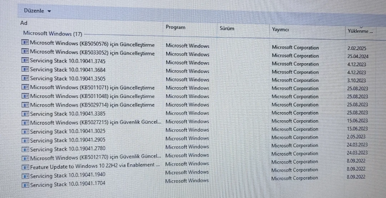Screen dimensions: 386x198
Task: Select Servicing Stack 10.0.19041.2905 row
Action: [x=68, y=140]
